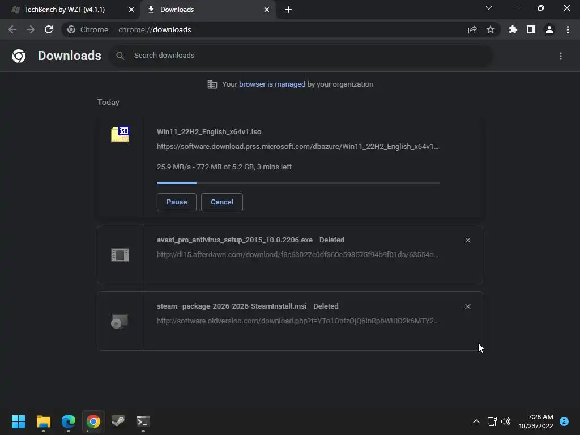Open the side panel icon
Image resolution: width=580 pixels, height=435 pixels.
coord(531,29)
